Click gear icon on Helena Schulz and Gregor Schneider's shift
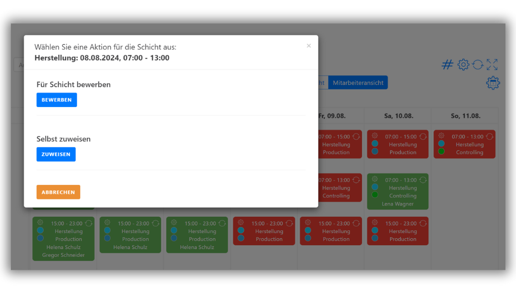516x294 pixels. coord(40,223)
